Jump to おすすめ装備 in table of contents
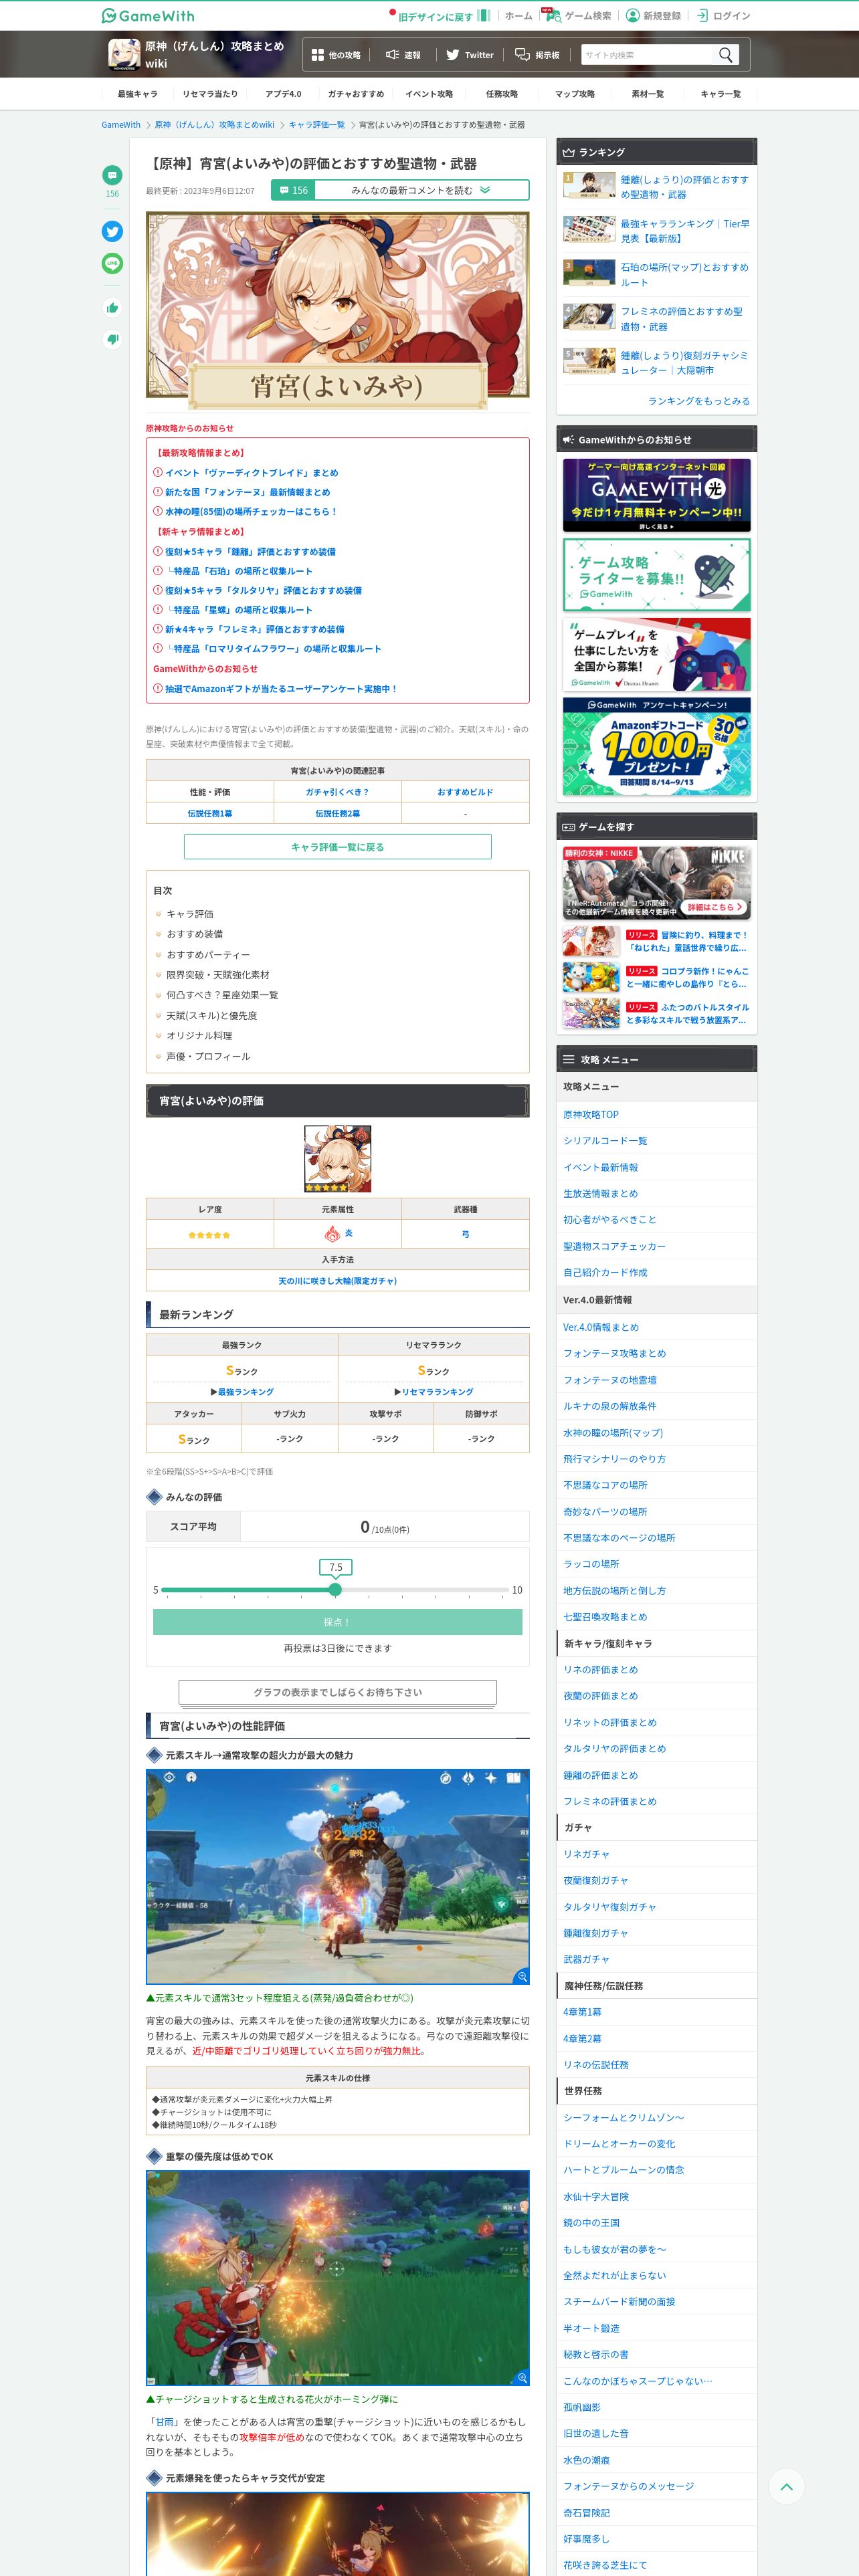 click(194, 934)
